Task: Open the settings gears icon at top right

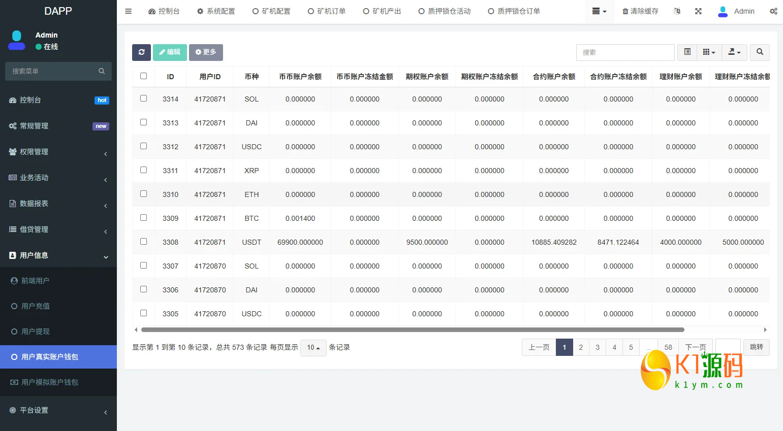Action: (x=773, y=11)
